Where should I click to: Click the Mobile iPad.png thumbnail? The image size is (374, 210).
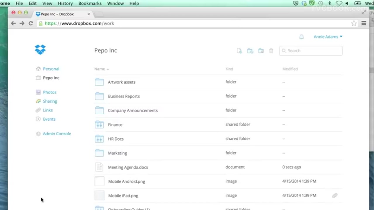coord(99,196)
